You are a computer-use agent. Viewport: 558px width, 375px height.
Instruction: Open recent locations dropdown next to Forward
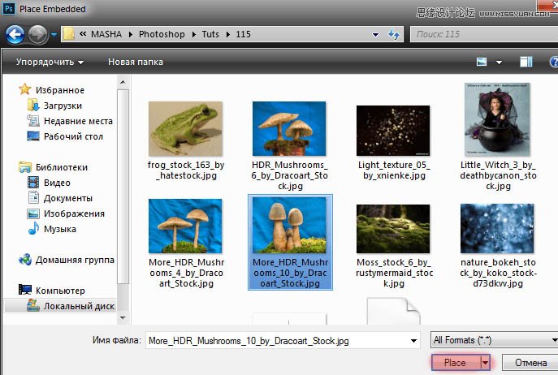[54, 35]
